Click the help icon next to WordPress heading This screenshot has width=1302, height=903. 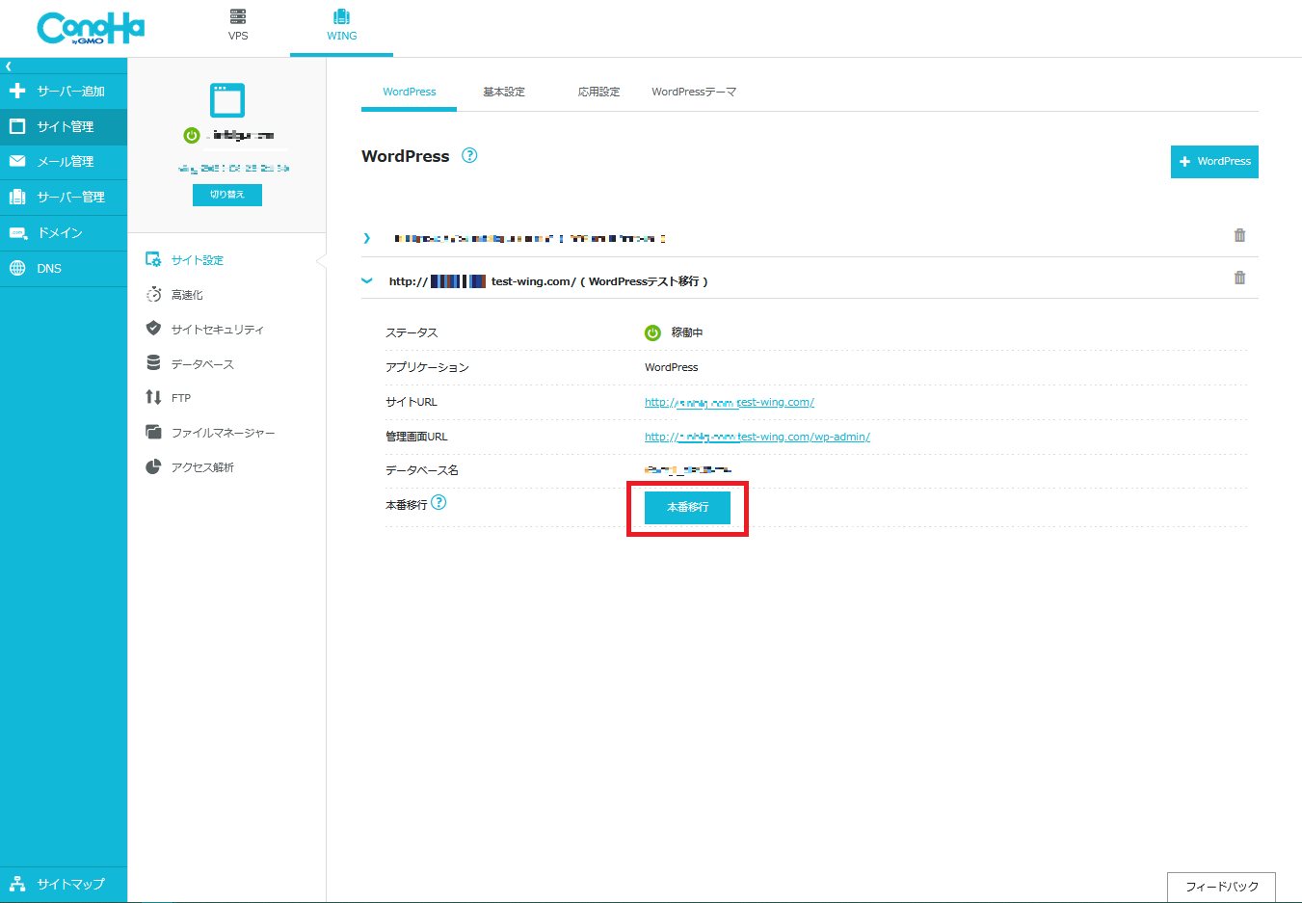click(469, 155)
